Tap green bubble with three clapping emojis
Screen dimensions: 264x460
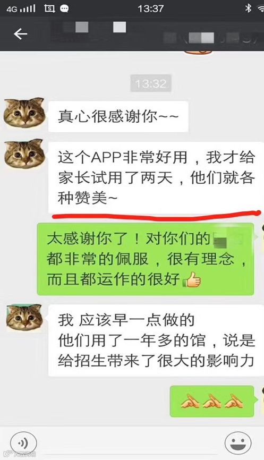[212, 402]
